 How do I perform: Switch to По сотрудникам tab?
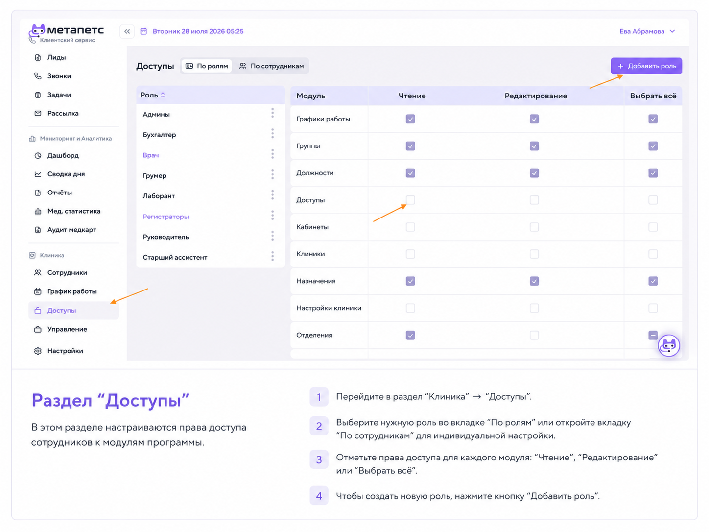pyautogui.click(x=271, y=66)
